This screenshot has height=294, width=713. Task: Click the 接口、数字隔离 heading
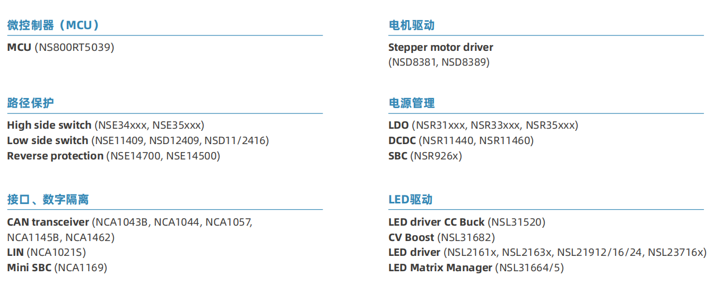48,200
